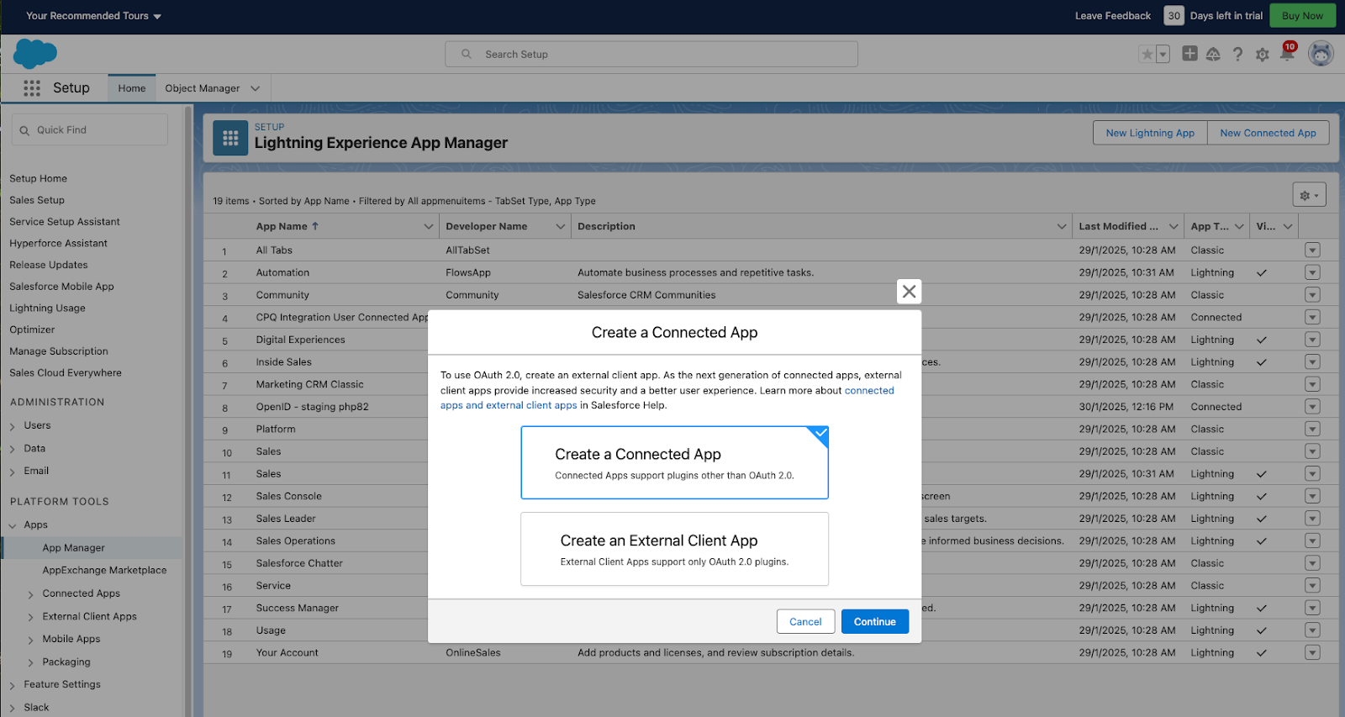Select the Create a Connected App option
This screenshot has width=1345, height=717.
(x=674, y=462)
